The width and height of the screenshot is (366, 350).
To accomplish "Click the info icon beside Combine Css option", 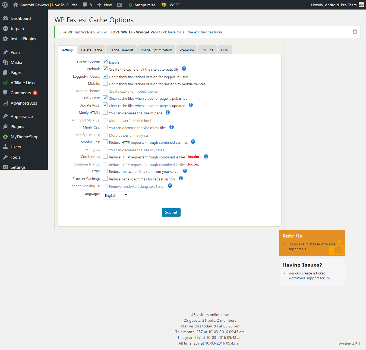I will coord(193,142).
